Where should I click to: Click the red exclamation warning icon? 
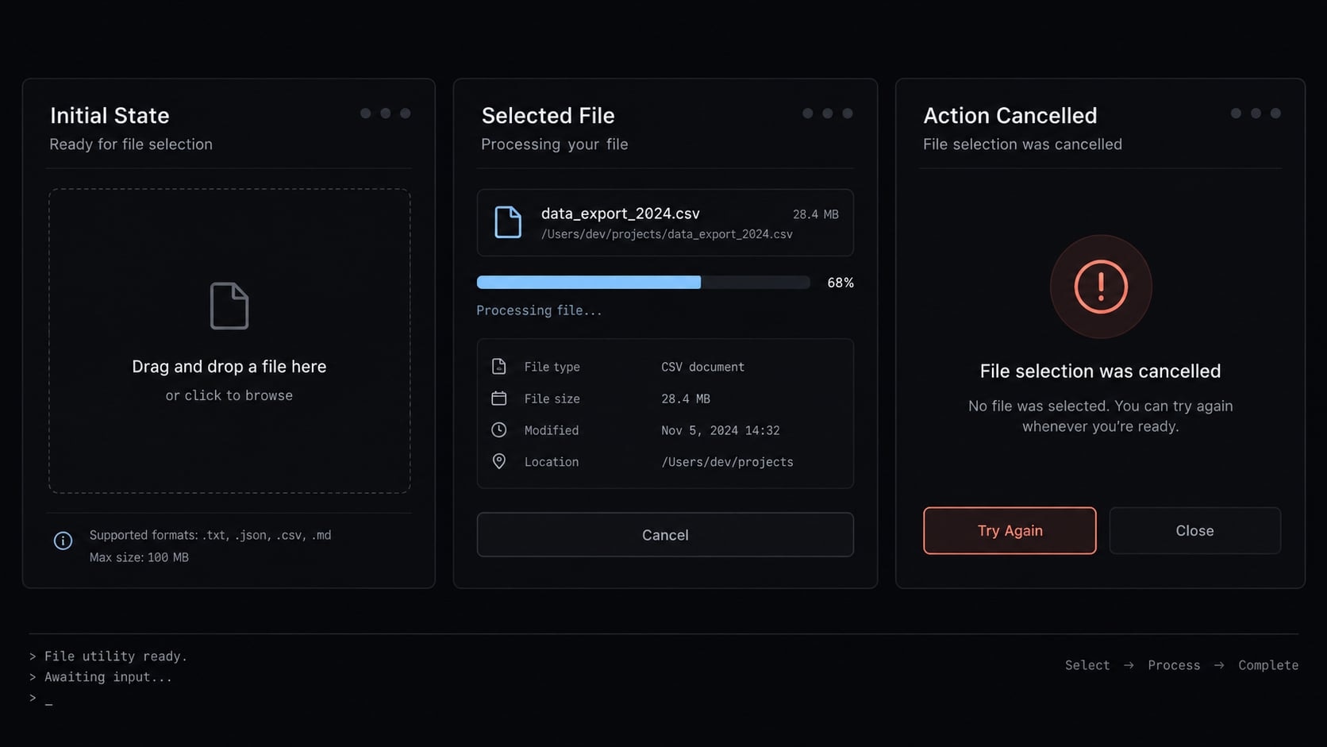tap(1101, 287)
